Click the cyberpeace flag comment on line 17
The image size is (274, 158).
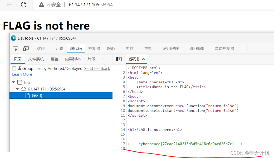pyautogui.click(x=185, y=144)
